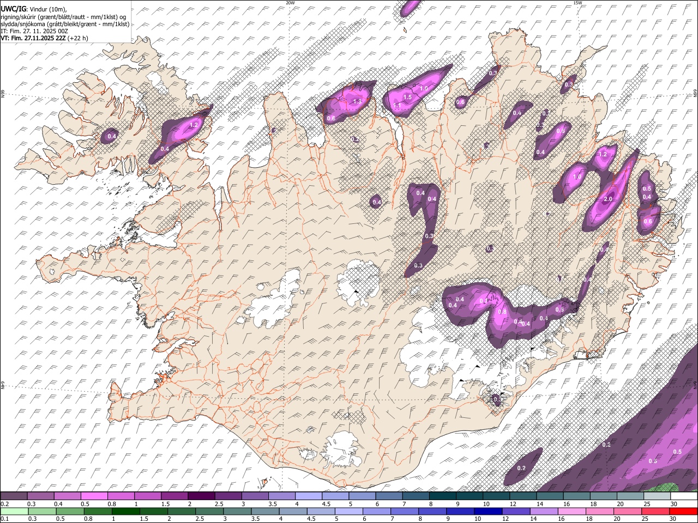Image resolution: width=698 pixels, height=523 pixels.
Task: Select the upper legend swatch starting at 25
Action: 657,496
